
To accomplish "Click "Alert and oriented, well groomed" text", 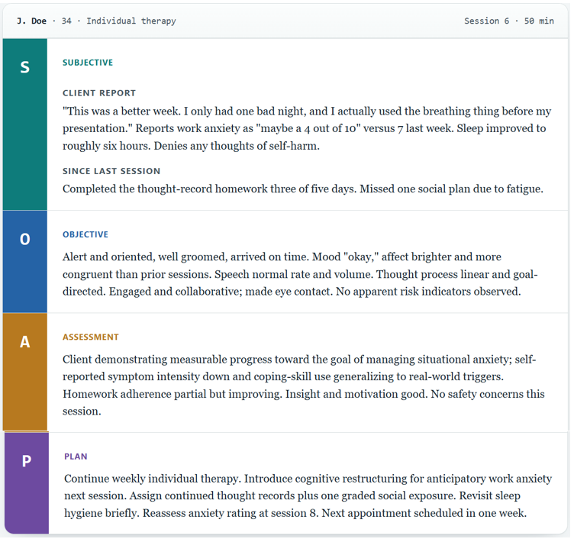I will pos(143,257).
